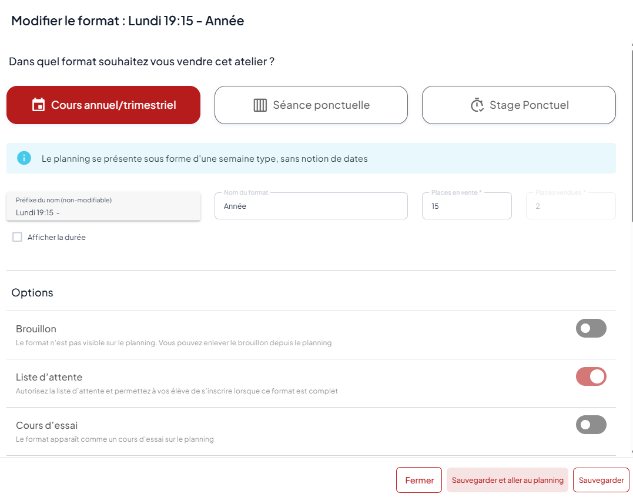Image resolution: width=633 pixels, height=497 pixels.
Task: Click the semaine type info banner text
Action: [x=205, y=159]
